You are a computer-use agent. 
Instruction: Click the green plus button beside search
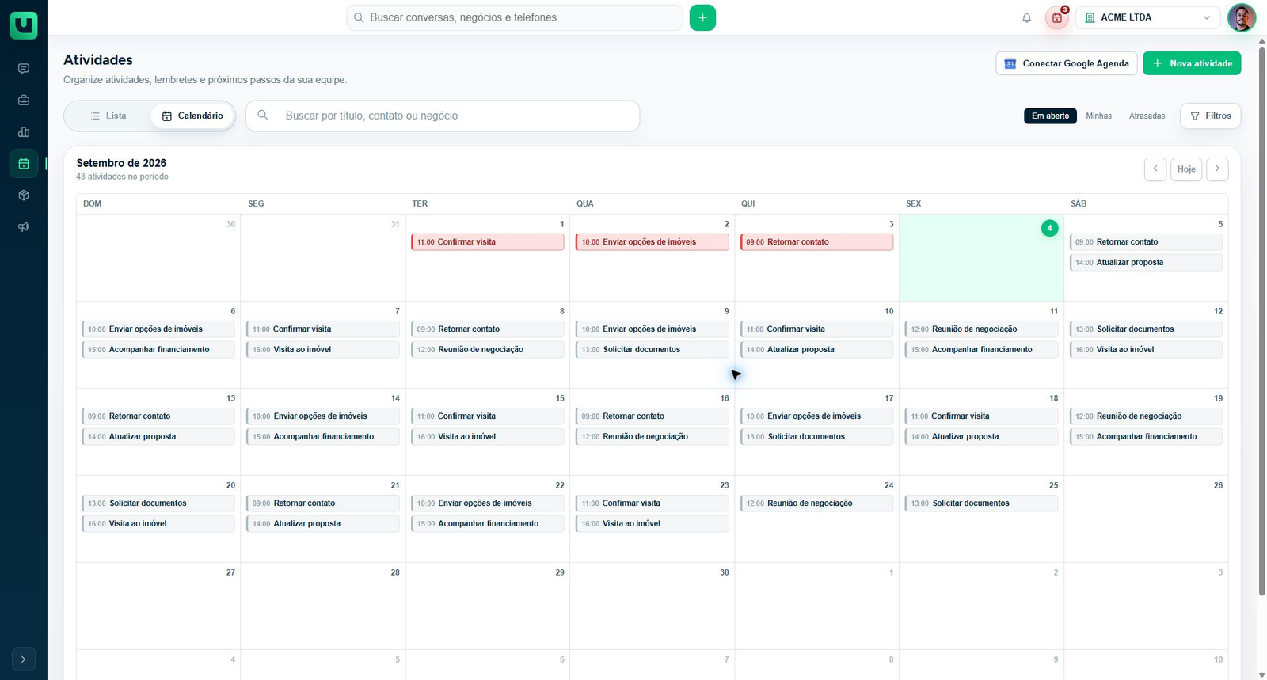point(702,17)
